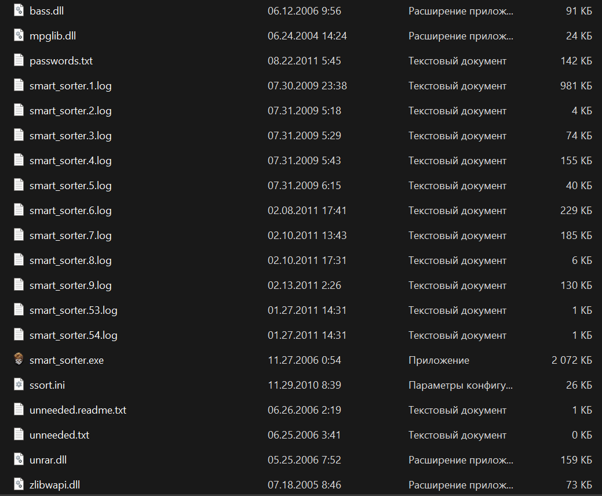Image resolution: width=602 pixels, height=496 pixels.
Task: Click the zlibwapi.dll file icon
Action: [x=19, y=484]
